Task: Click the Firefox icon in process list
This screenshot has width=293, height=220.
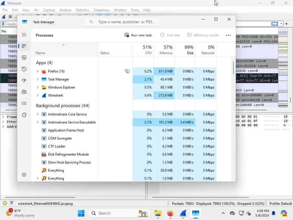Action: [x=44, y=71]
